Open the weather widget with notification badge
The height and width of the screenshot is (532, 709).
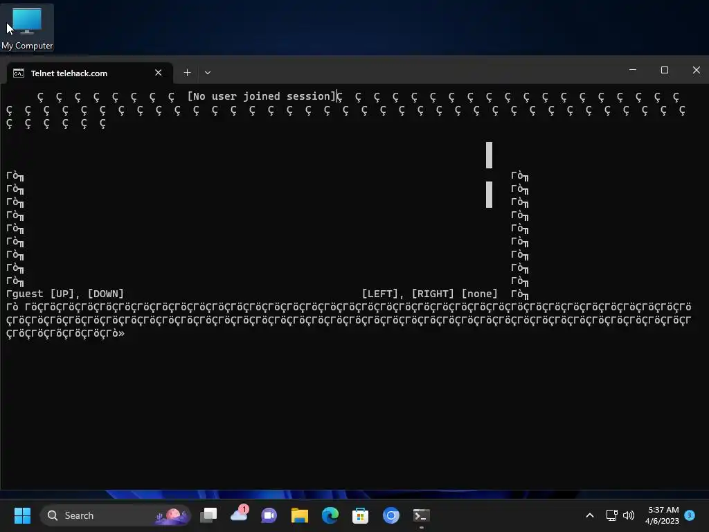pos(239,515)
